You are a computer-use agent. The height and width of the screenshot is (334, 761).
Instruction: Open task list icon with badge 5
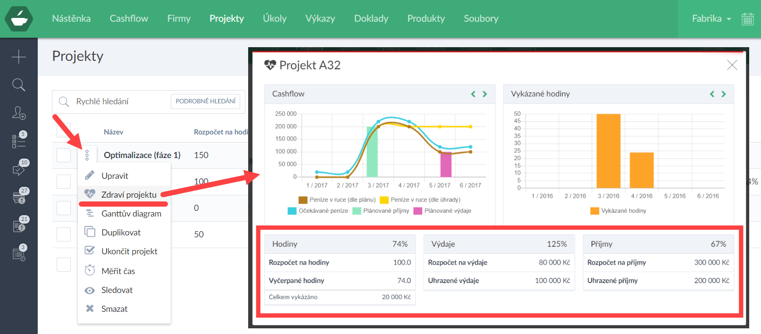(19, 141)
